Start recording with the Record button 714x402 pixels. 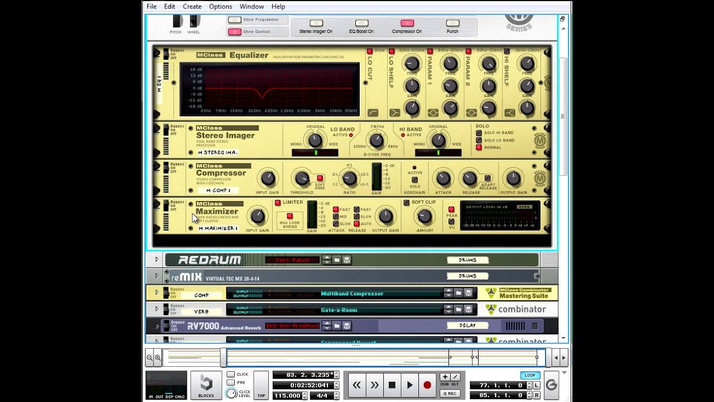pyautogui.click(x=427, y=385)
